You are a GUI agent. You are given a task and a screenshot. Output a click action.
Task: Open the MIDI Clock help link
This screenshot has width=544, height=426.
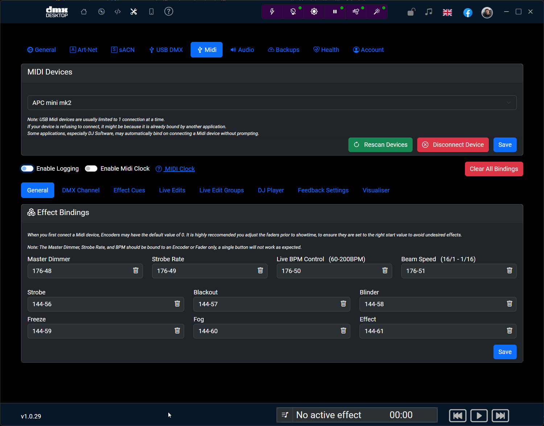[x=180, y=169]
